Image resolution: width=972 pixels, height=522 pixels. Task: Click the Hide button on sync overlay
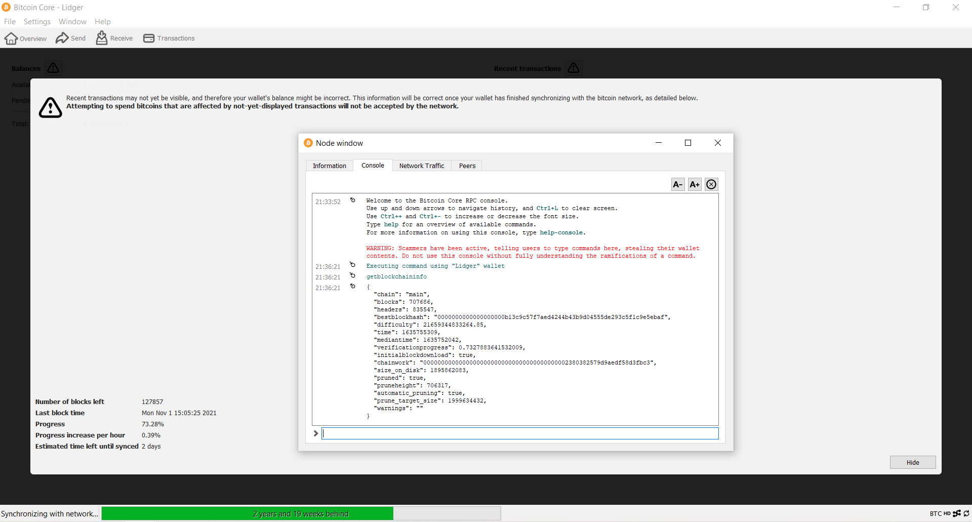point(913,462)
